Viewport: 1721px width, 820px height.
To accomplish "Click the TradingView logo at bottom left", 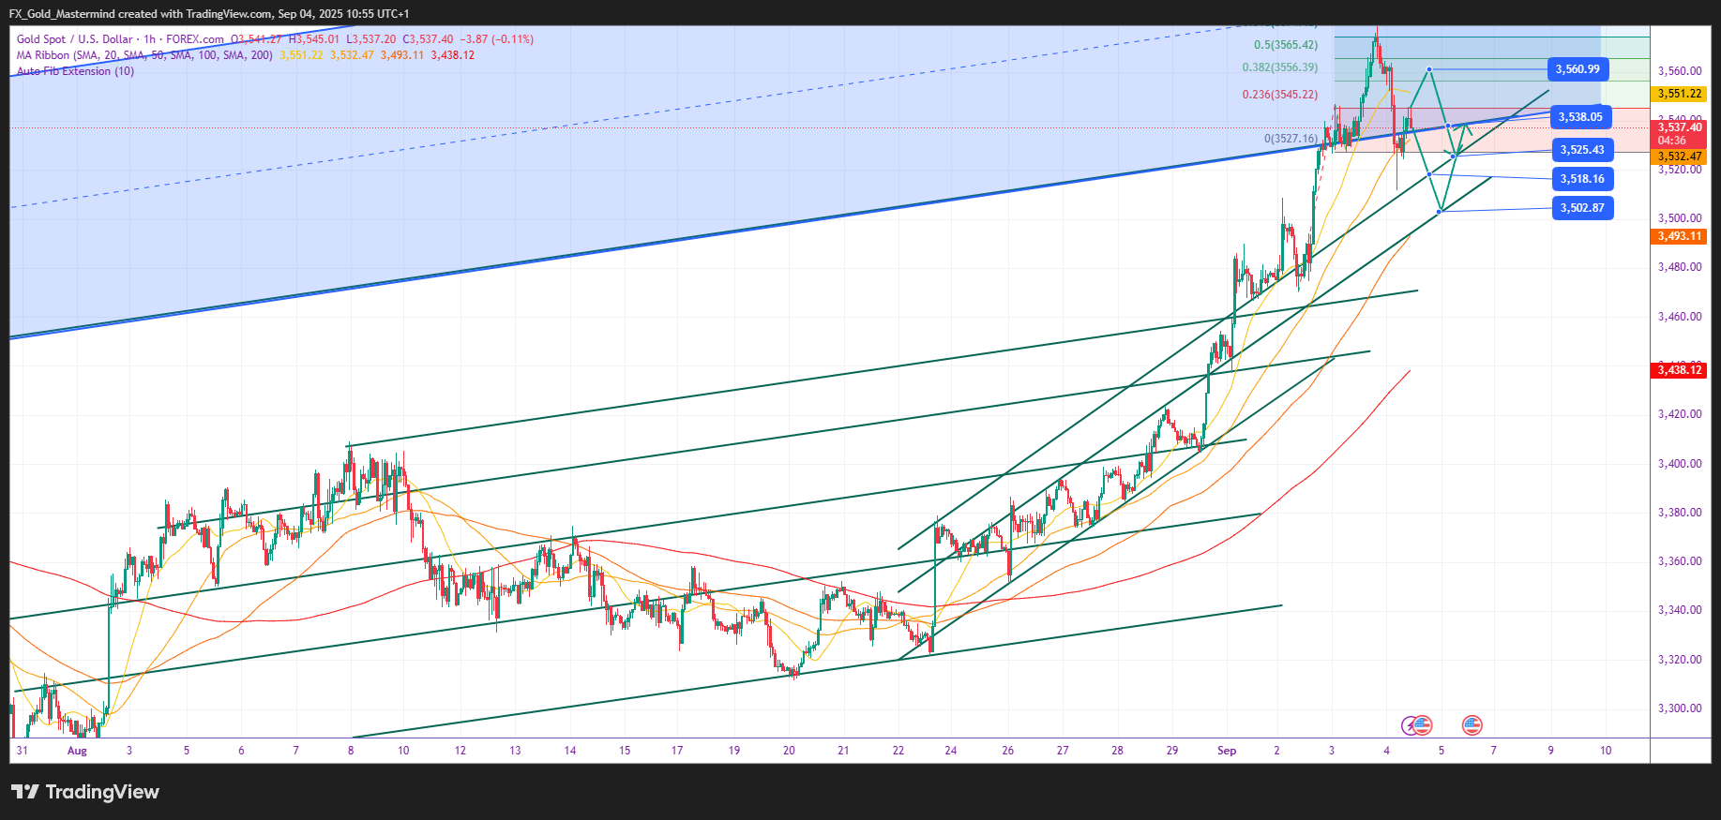I will pyautogui.click(x=85, y=792).
